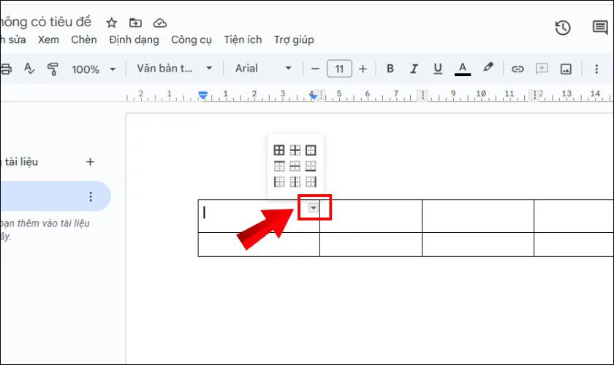Image resolution: width=614 pixels, height=365 pixels.
Task: Select vertical middle border option
Action: coord(295,182)
